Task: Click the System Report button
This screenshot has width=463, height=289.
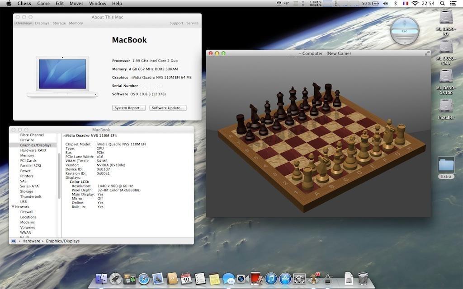Action: tap(129, 108)
